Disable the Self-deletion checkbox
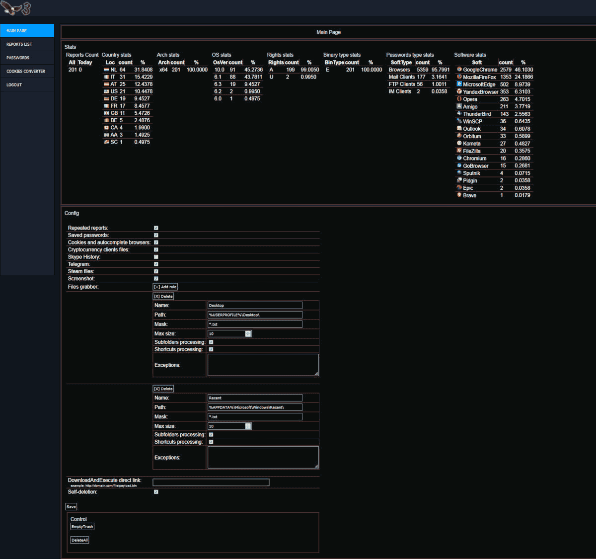The height and width of the screenshot is (559, 596). click(156, 491)
